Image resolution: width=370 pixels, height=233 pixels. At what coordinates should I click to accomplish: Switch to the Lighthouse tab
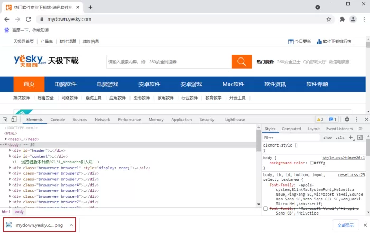(x=235, y=120)
